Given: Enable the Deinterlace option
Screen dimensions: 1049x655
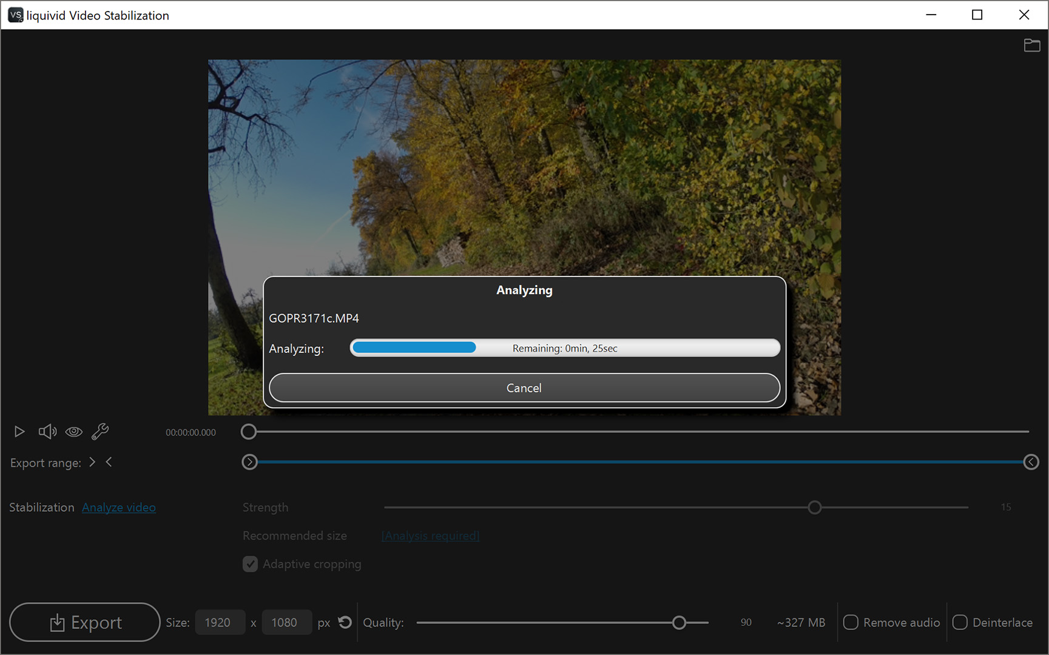Looking at the screenshot, I should click(960, 622).
